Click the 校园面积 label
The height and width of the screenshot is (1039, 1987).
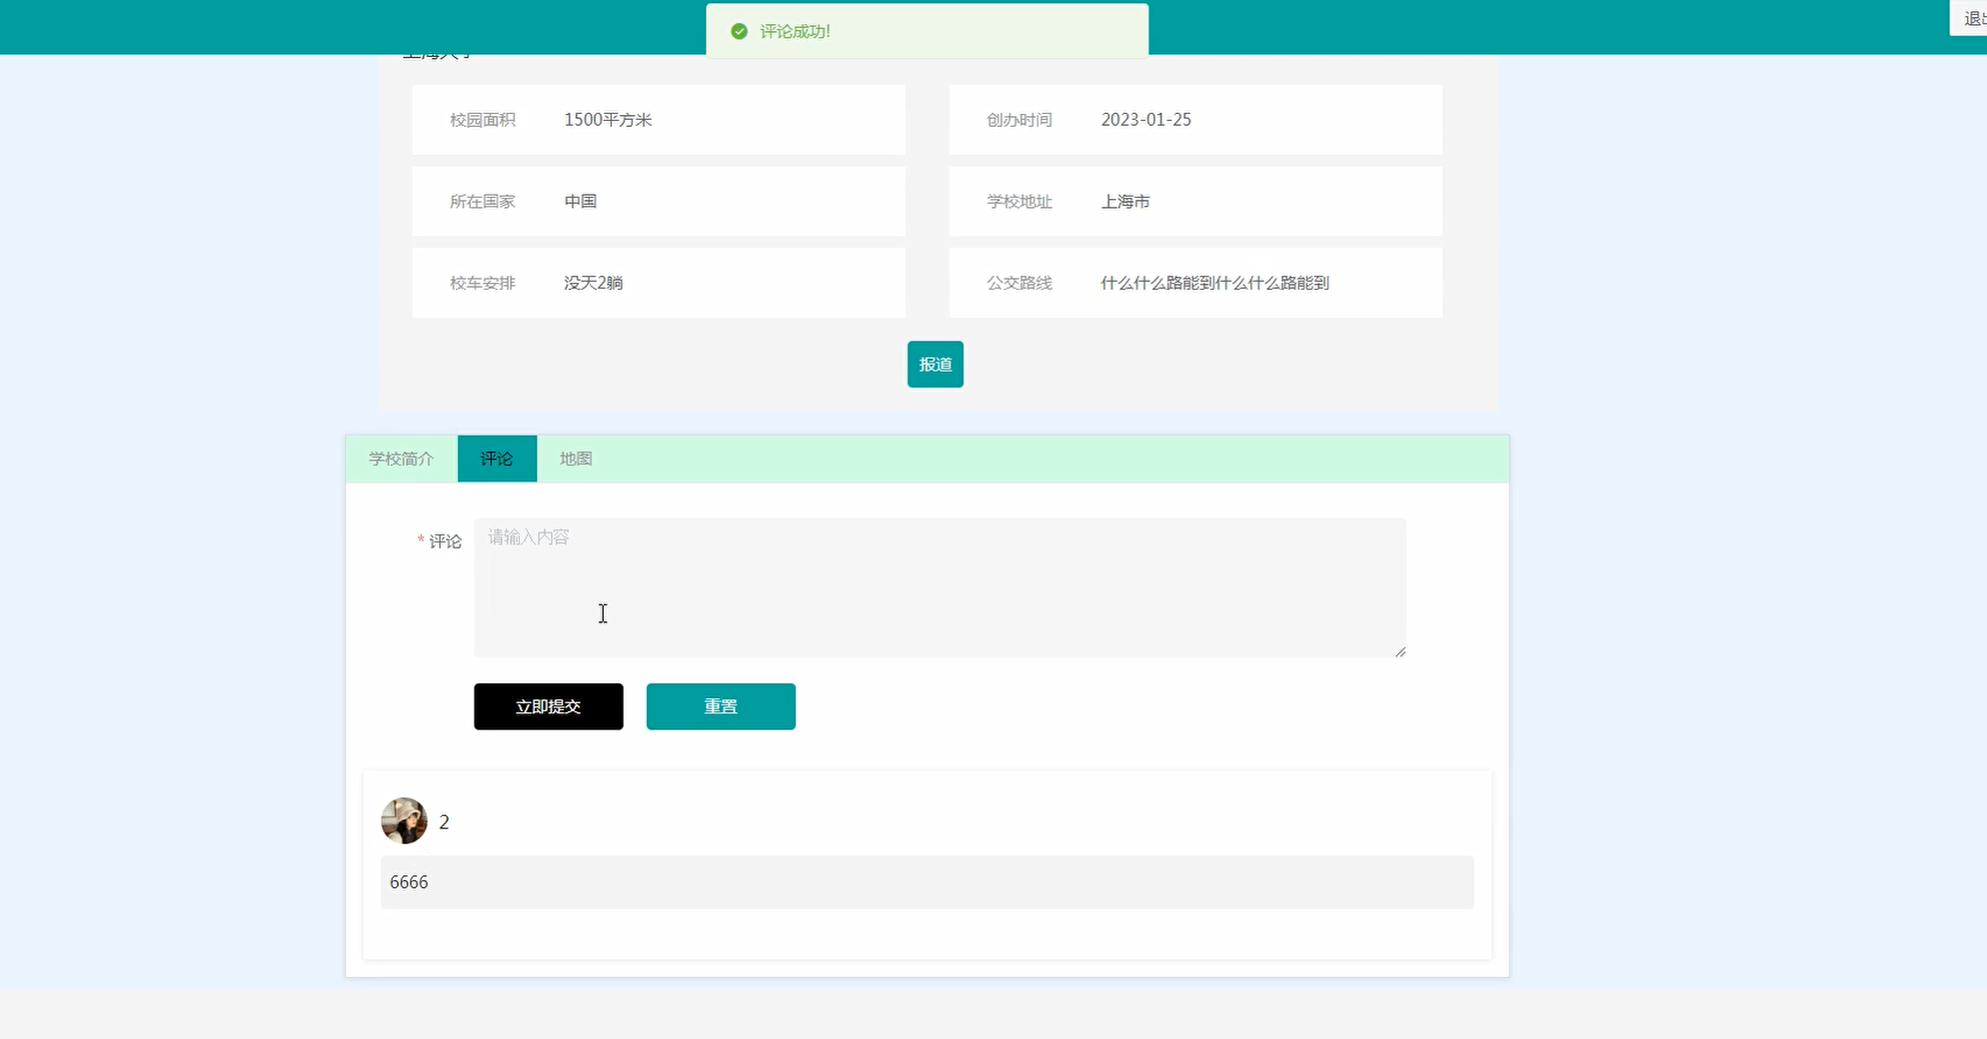(483, 120)
